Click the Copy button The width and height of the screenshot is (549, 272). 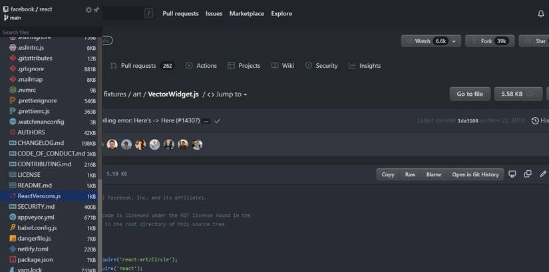pyautogui.click(x=387, y=174)
